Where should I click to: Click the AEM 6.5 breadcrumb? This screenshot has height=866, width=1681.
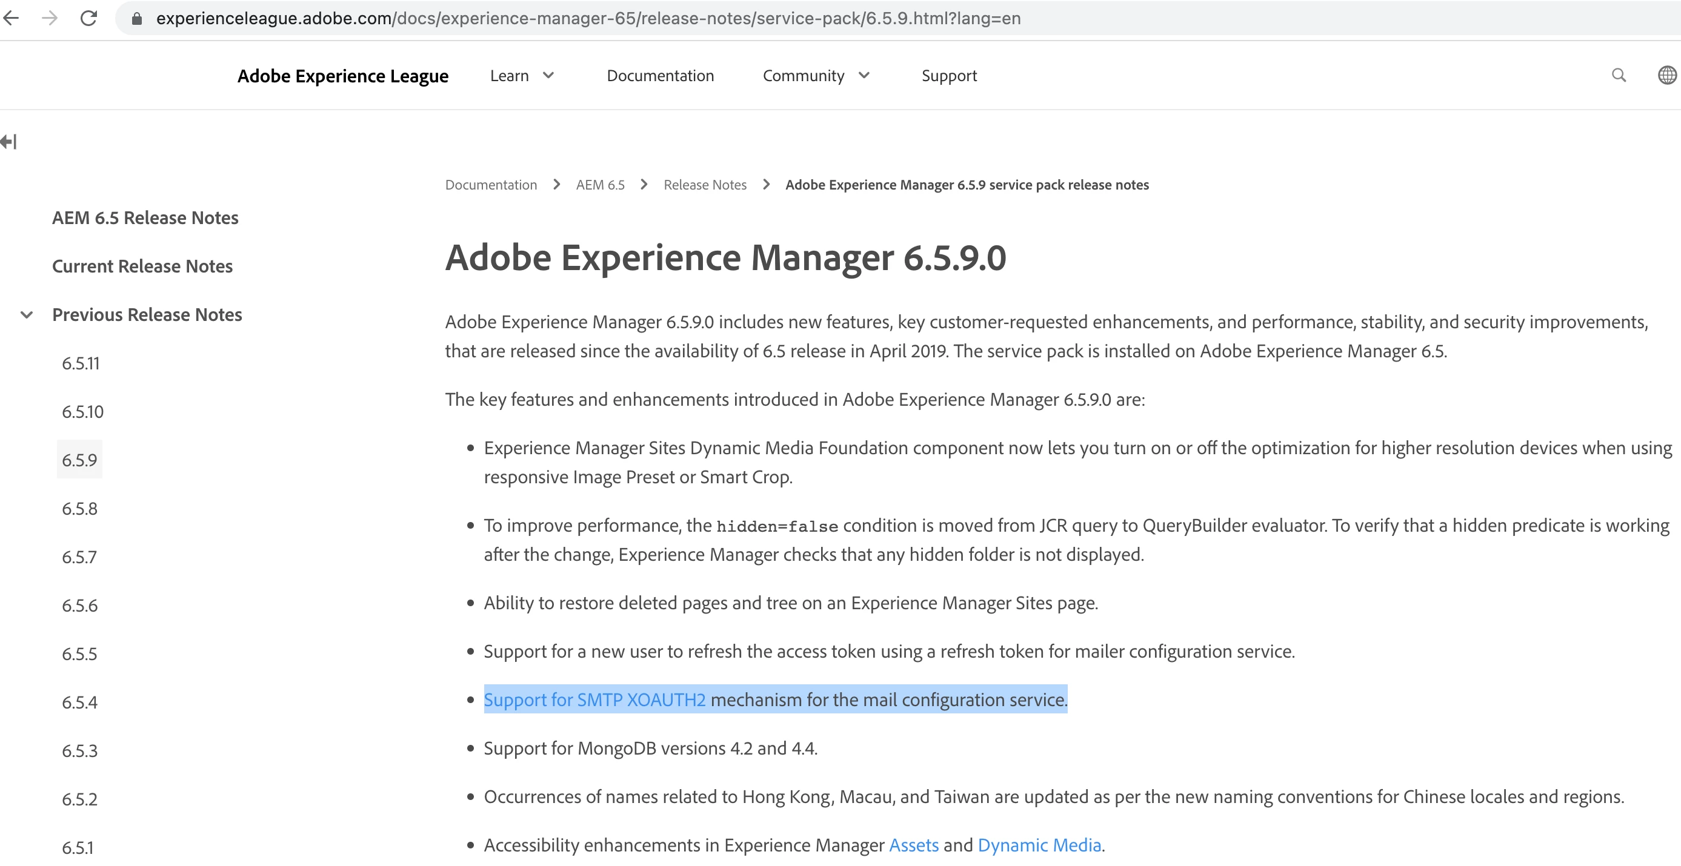600,185
